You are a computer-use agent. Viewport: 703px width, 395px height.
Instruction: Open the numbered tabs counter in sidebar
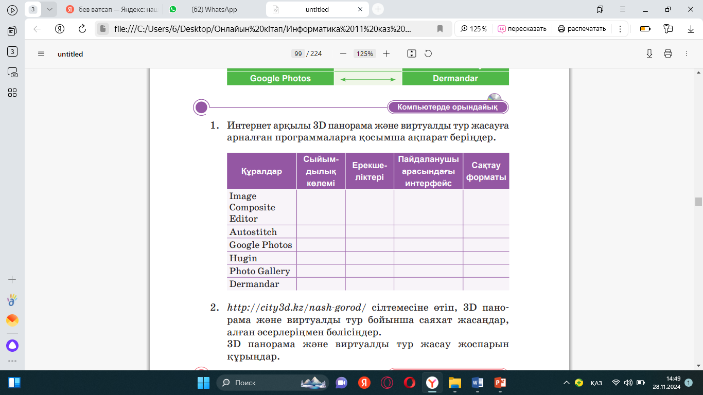12,51
